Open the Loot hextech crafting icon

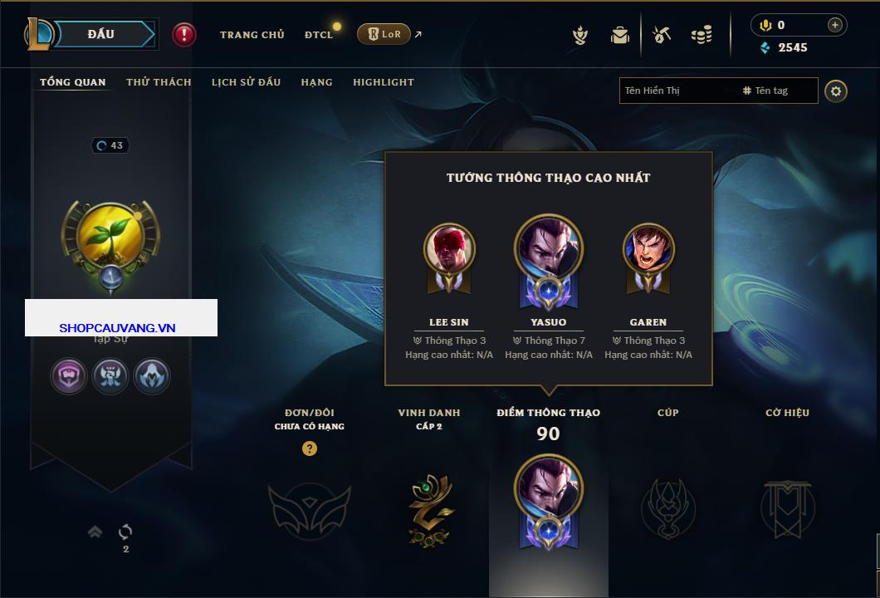[x=662, y=35]
